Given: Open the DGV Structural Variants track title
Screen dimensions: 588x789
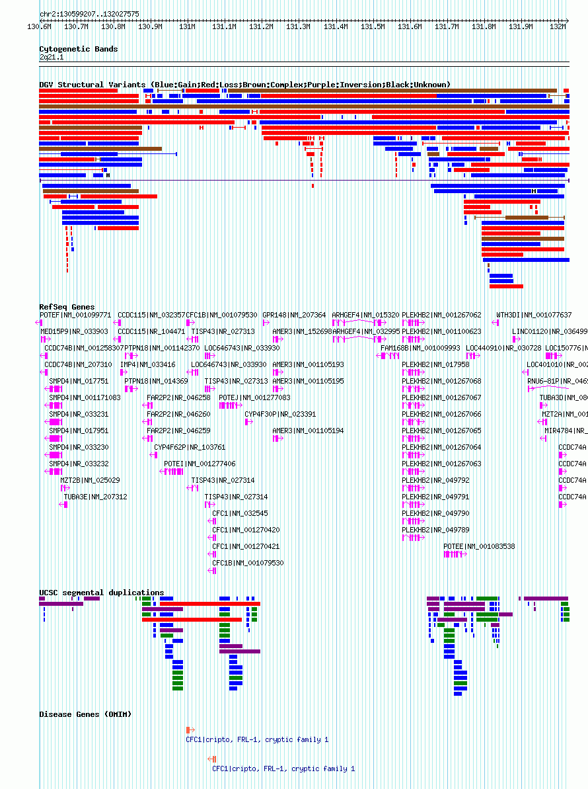Looking at the screenshot, I should click(x=244, y=85).
